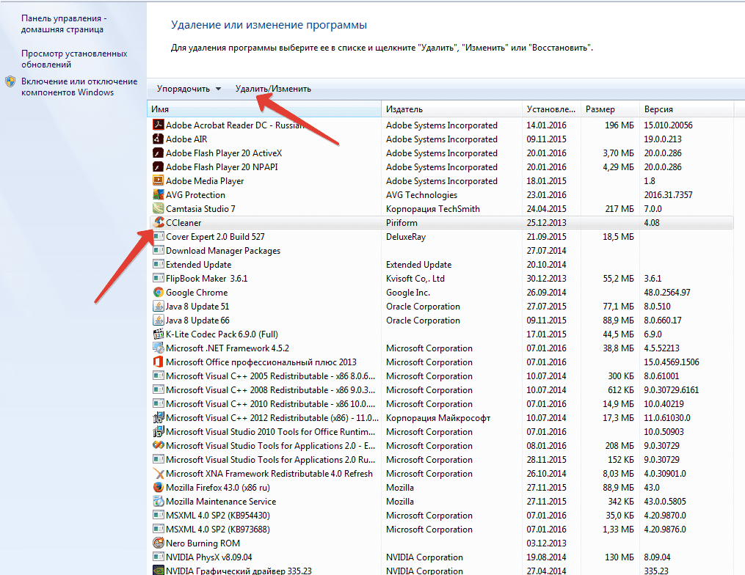
Task: Select the Microsoft XNA Framework icon
Action: click(x=159, y=473)
